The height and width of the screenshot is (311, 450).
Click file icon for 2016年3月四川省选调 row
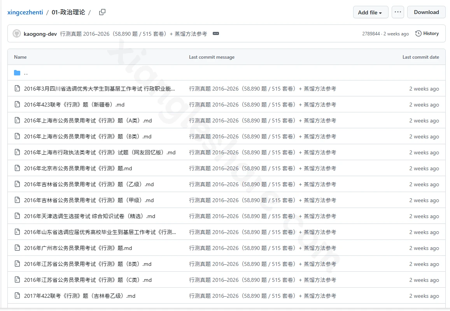click(17, 88)
